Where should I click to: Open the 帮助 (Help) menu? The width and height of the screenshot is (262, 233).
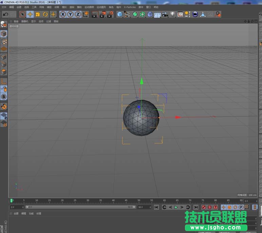click(156, 7)
